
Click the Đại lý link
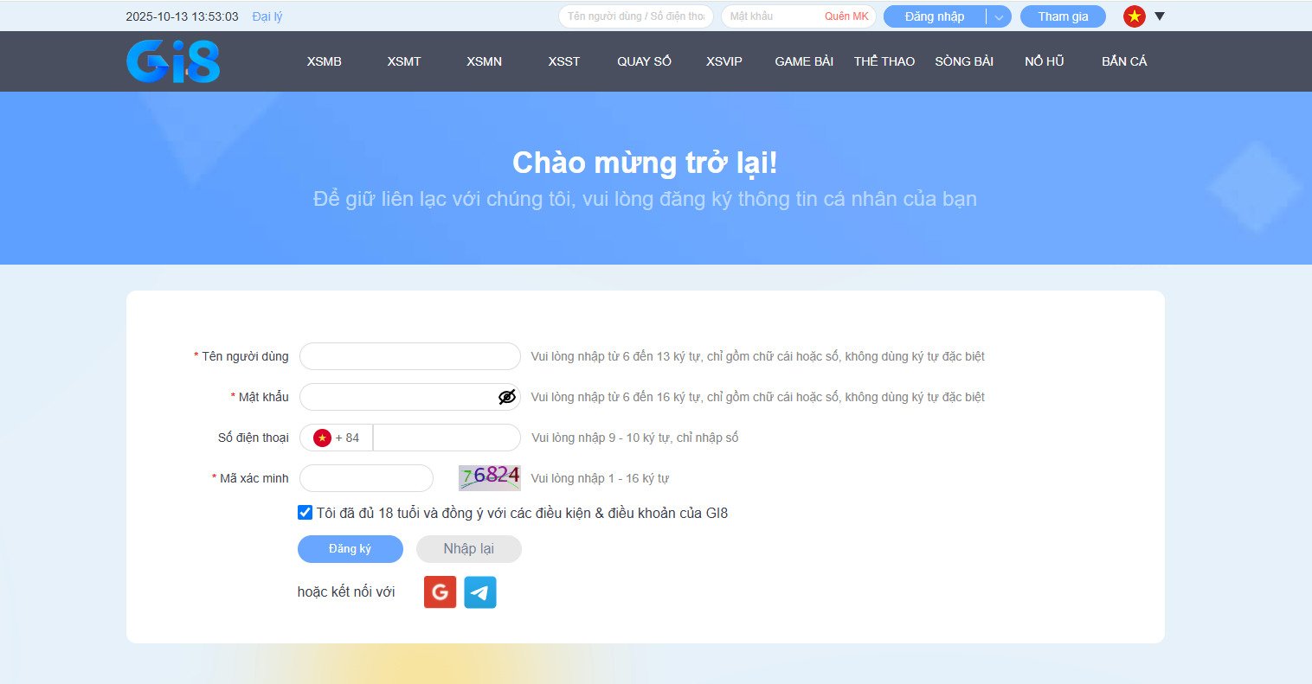point(267,16)
